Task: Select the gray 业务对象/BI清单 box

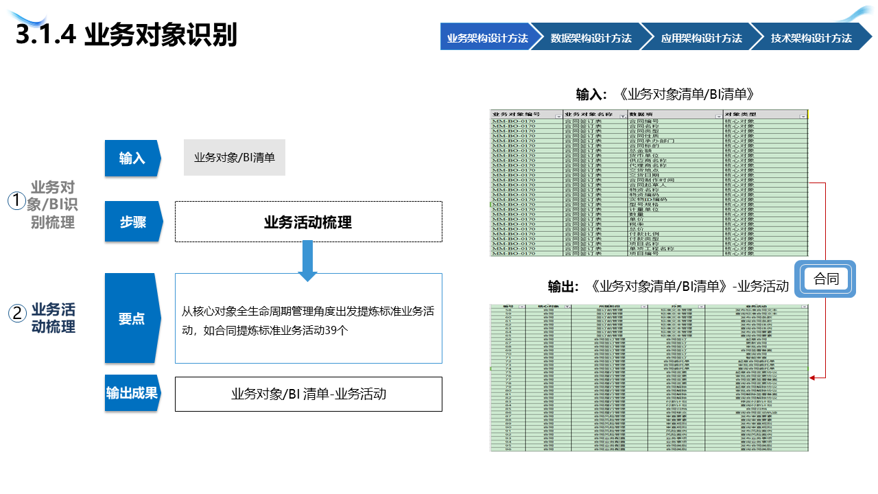Action: (x=235, y=157)
